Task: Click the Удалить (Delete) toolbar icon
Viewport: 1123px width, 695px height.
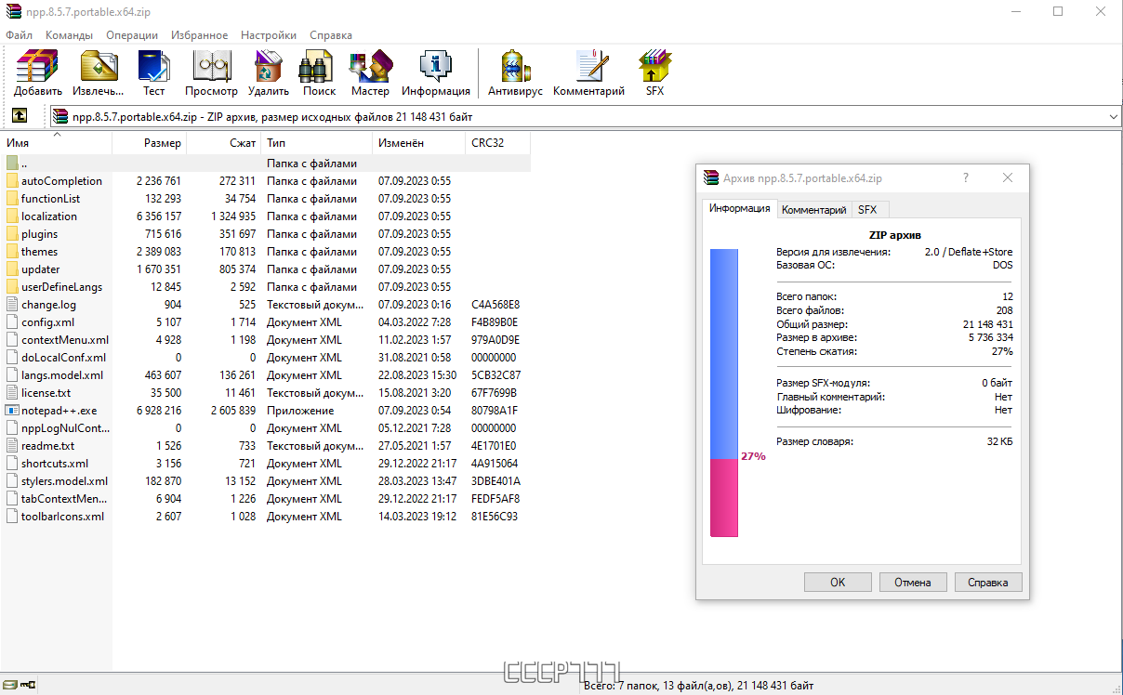Action: 269,73
